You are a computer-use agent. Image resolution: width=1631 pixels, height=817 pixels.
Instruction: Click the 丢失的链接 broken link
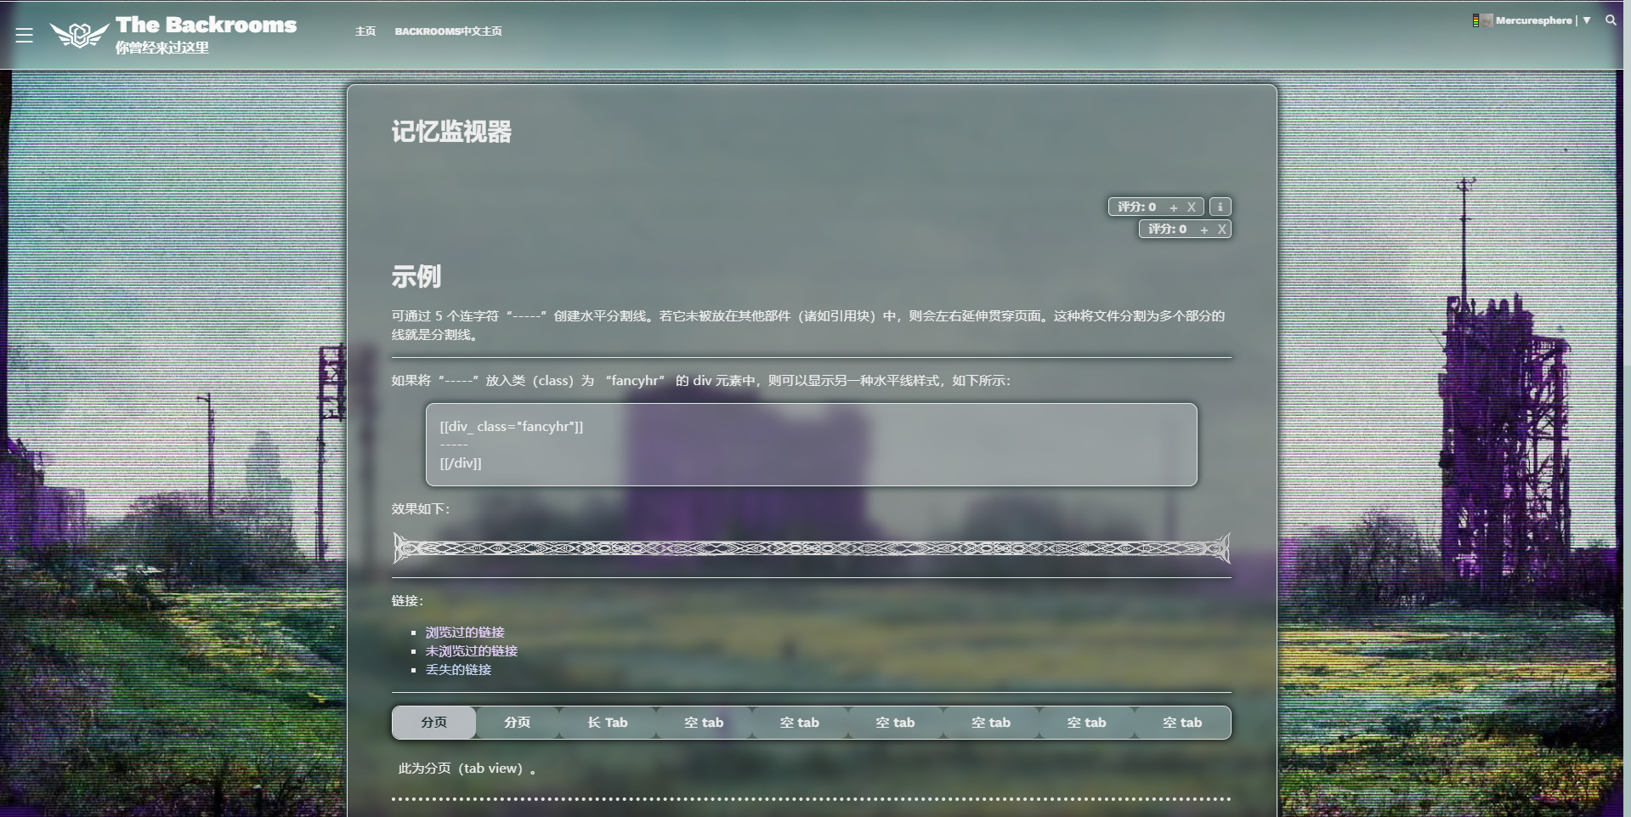point(458,670)
